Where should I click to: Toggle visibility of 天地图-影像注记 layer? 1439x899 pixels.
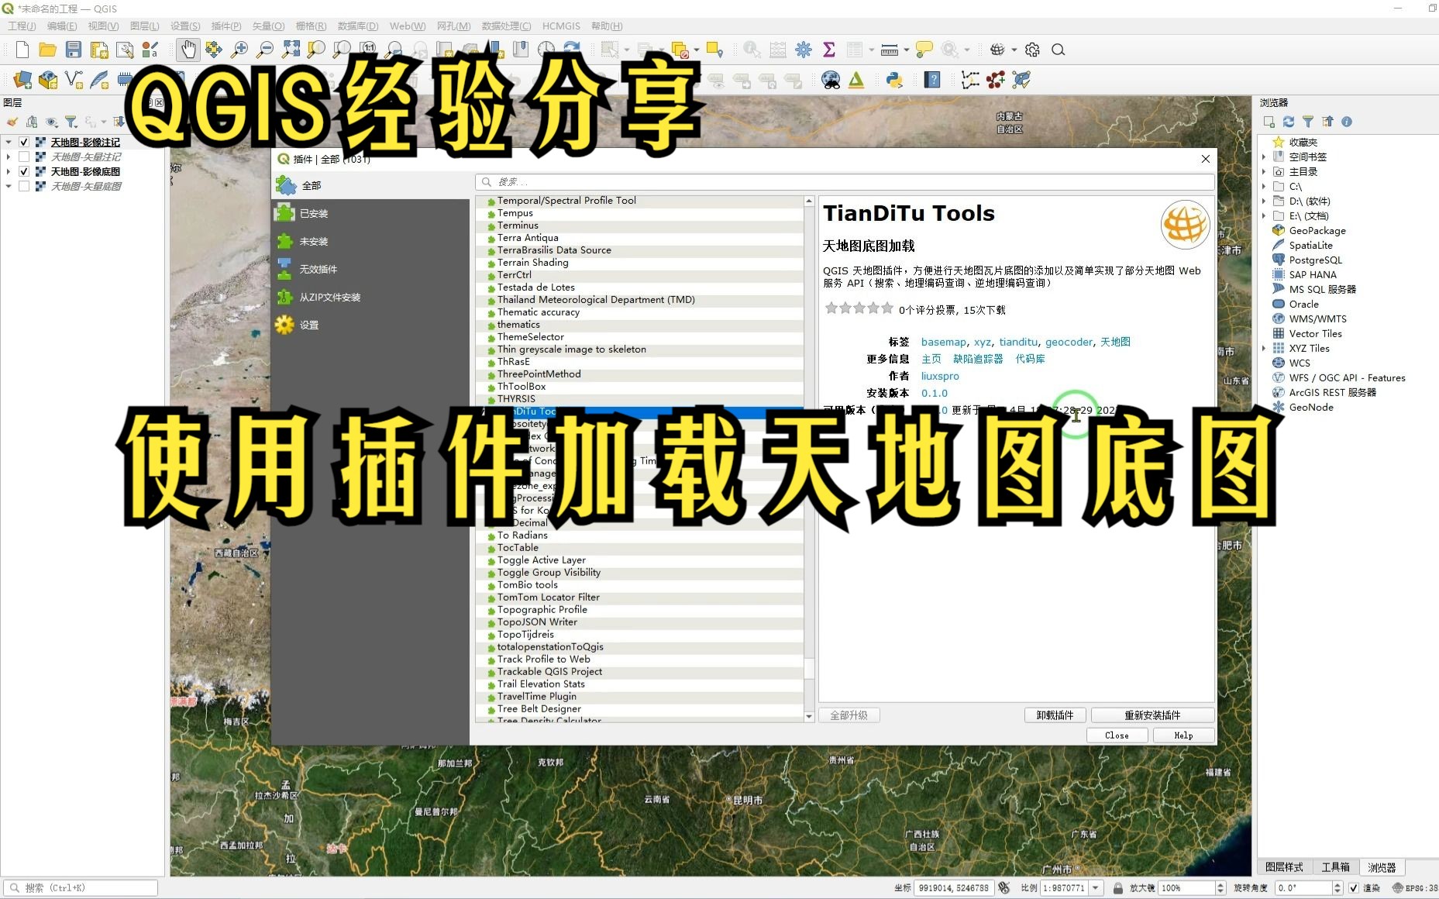click(24, 142)
